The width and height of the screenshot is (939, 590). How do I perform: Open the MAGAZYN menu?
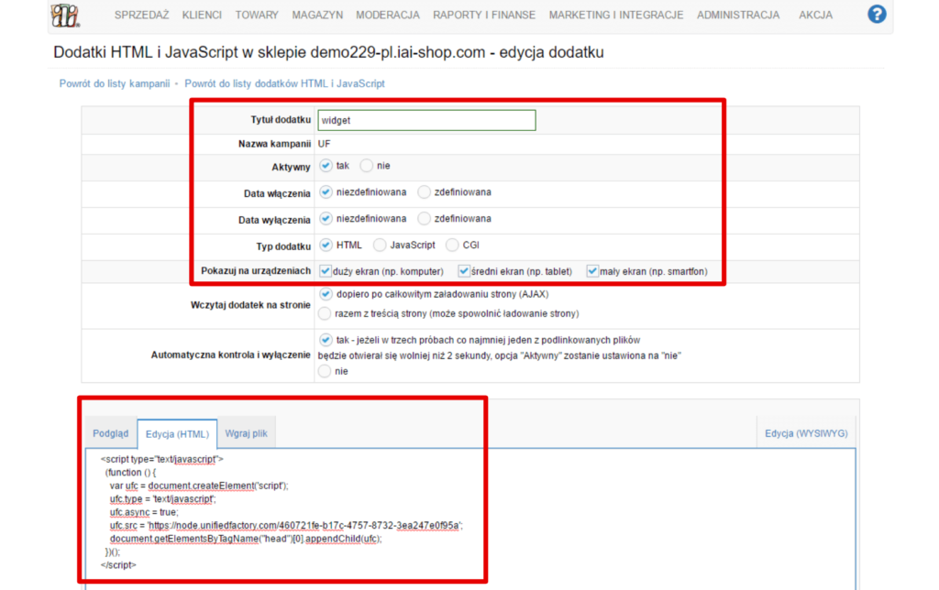click(317, 15)
